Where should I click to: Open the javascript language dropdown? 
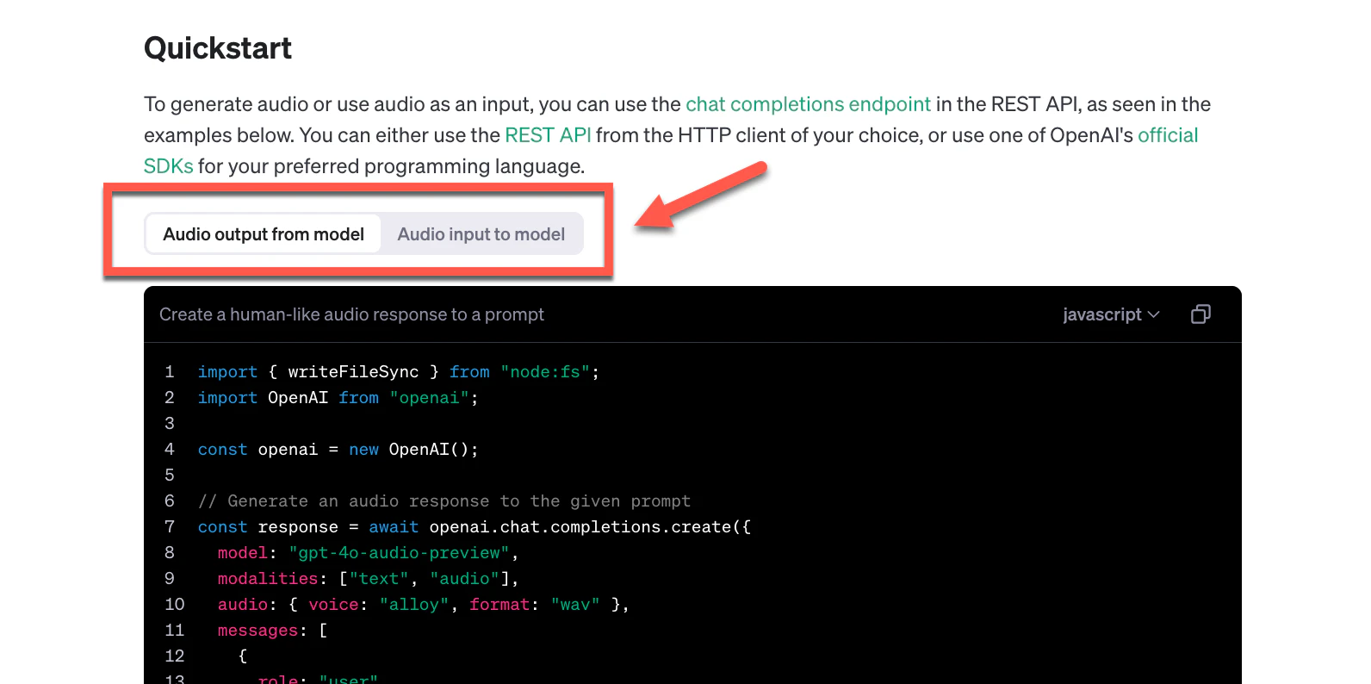1111,314
